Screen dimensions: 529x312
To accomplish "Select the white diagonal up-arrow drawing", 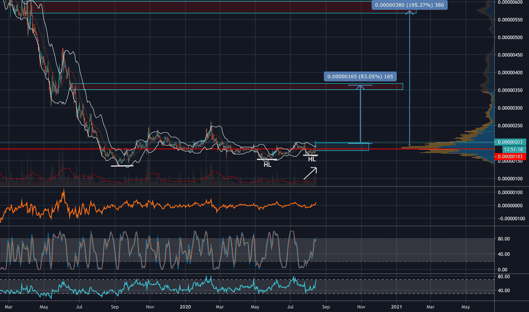I will coord(310,174).
